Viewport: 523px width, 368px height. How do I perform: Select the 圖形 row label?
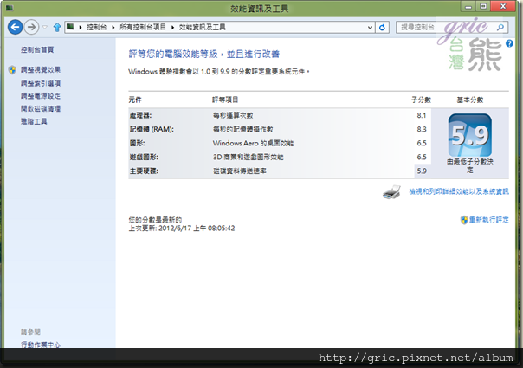[137, 143]
